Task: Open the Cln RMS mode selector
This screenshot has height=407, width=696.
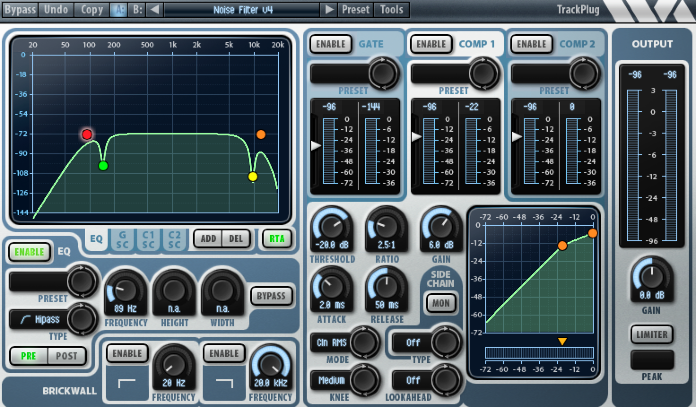Action: tap(332, 342)
